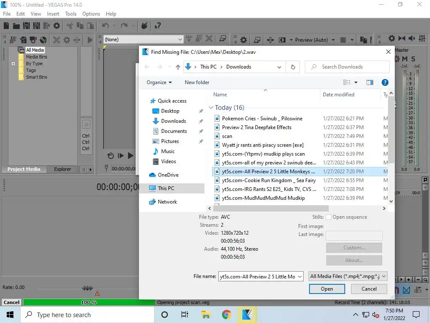Toggle the preview pane icon in dialog

point(370,82)
